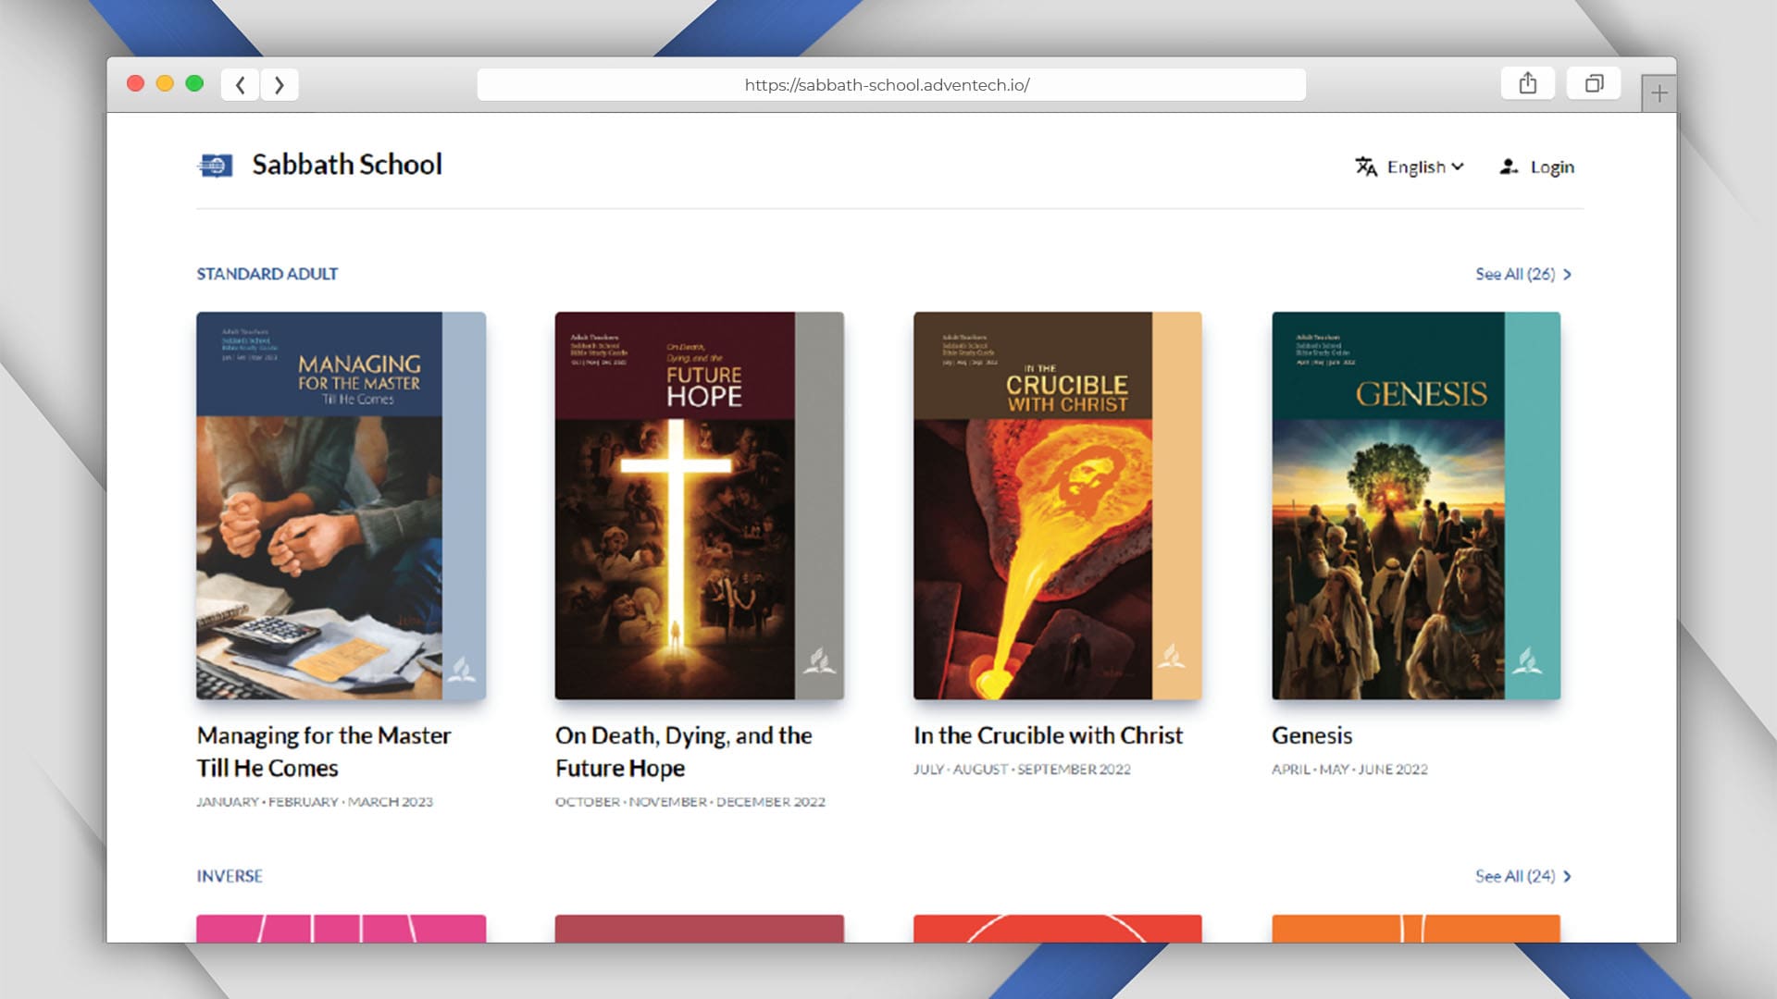Click the forward navigation arrow
The image size is (1777, 999).
(x=280, y=84)
